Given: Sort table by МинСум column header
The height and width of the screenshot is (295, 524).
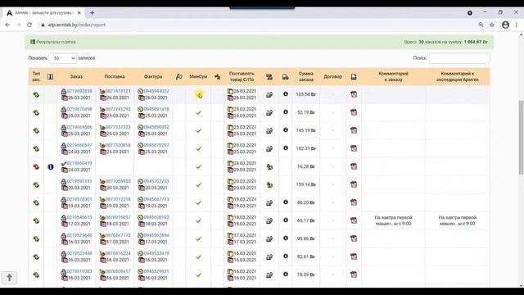Looking at the screenshot, I should (x=198, y=76).
